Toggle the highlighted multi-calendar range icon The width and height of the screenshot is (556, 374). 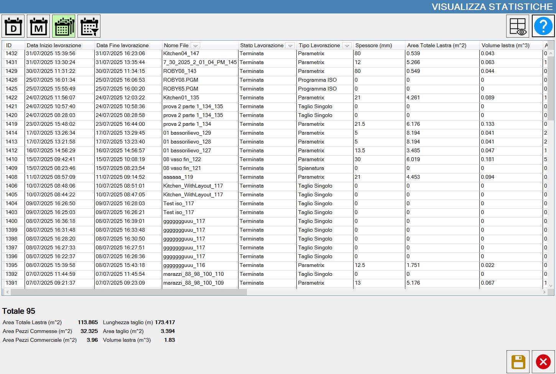click(x=64, y=26)
